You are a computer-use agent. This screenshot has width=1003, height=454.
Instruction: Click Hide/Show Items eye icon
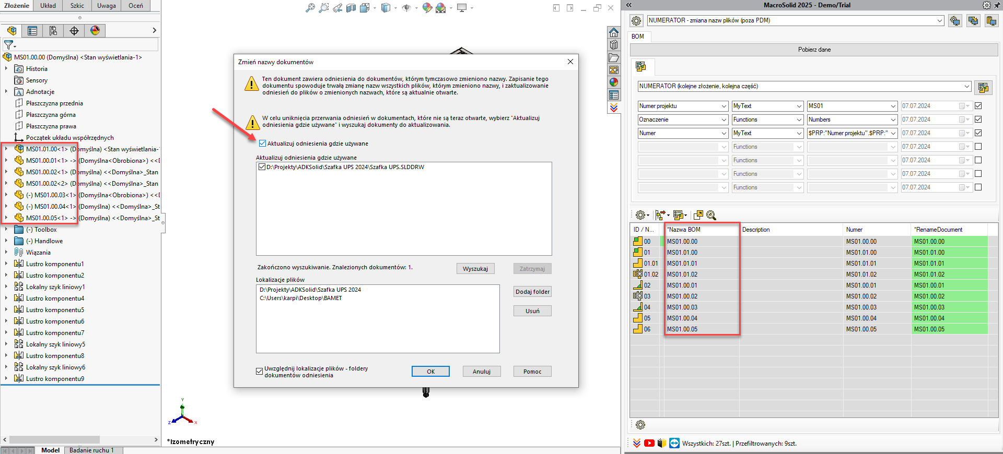pyautogui.click(x=406, y=8)
